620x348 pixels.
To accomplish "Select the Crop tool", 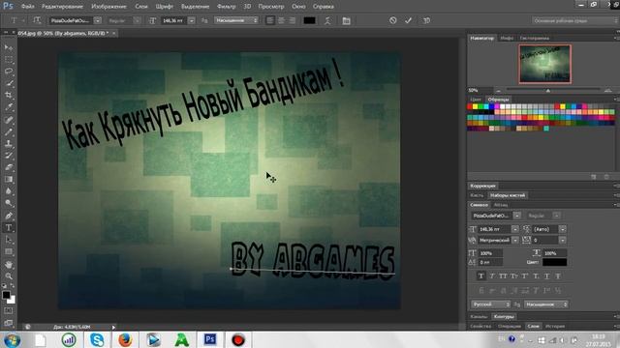I will [9, 95].
